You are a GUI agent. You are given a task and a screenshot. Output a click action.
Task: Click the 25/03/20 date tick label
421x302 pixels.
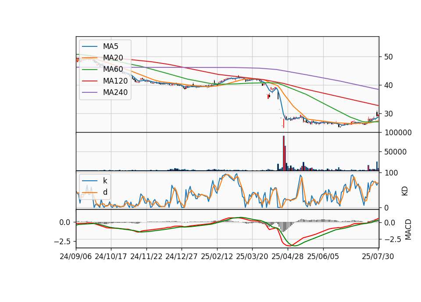(x=252, y=256)
